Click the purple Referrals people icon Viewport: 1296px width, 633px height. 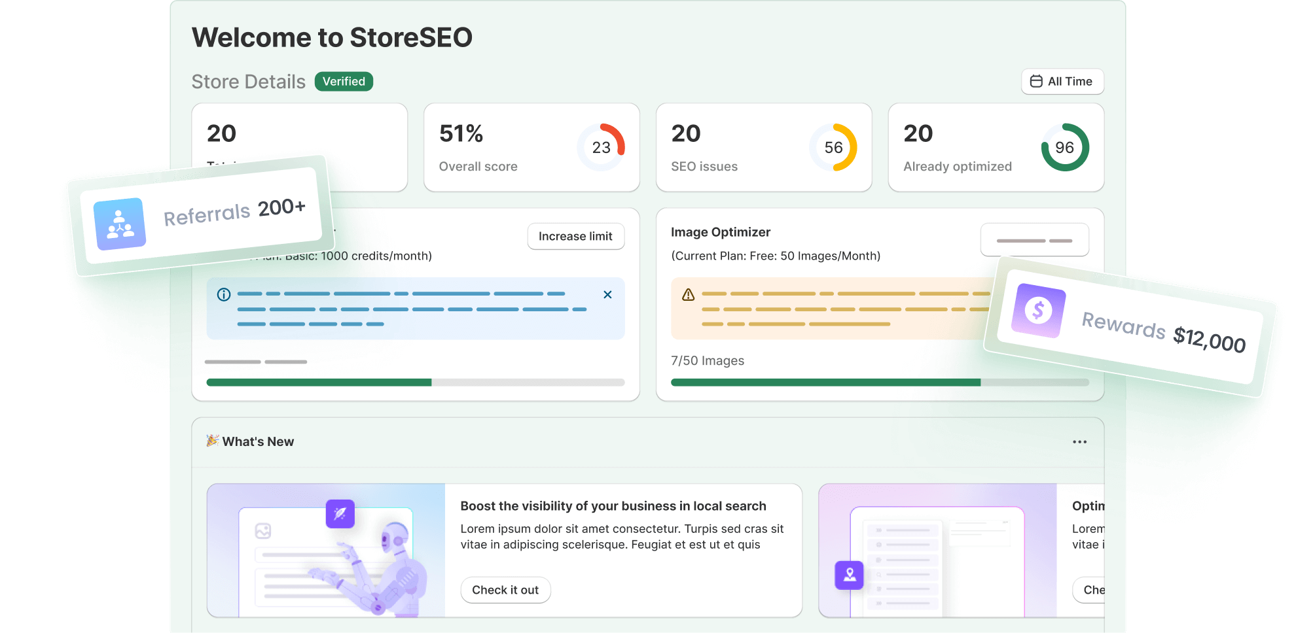[120, 224]
